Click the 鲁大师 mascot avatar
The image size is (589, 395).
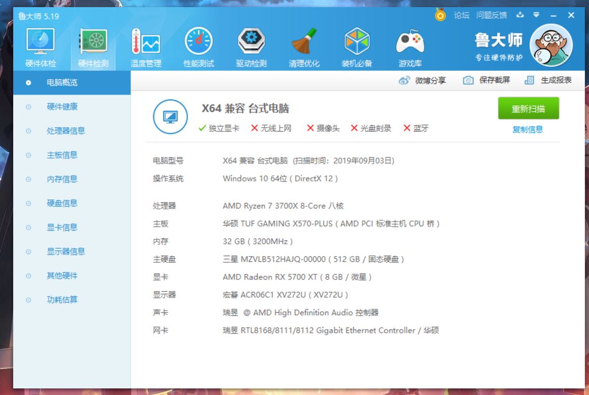click(551, 45)
